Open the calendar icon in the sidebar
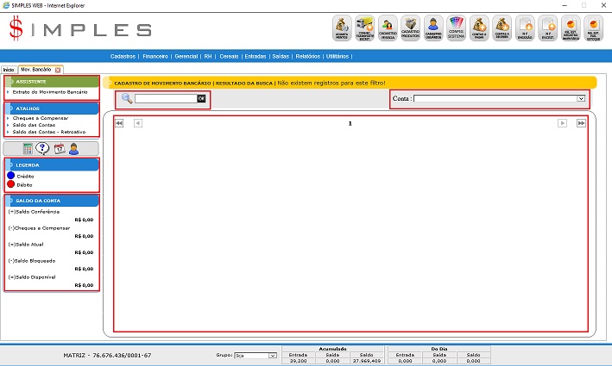The height and width of the screenshot is (366, 612). (59, 148)
